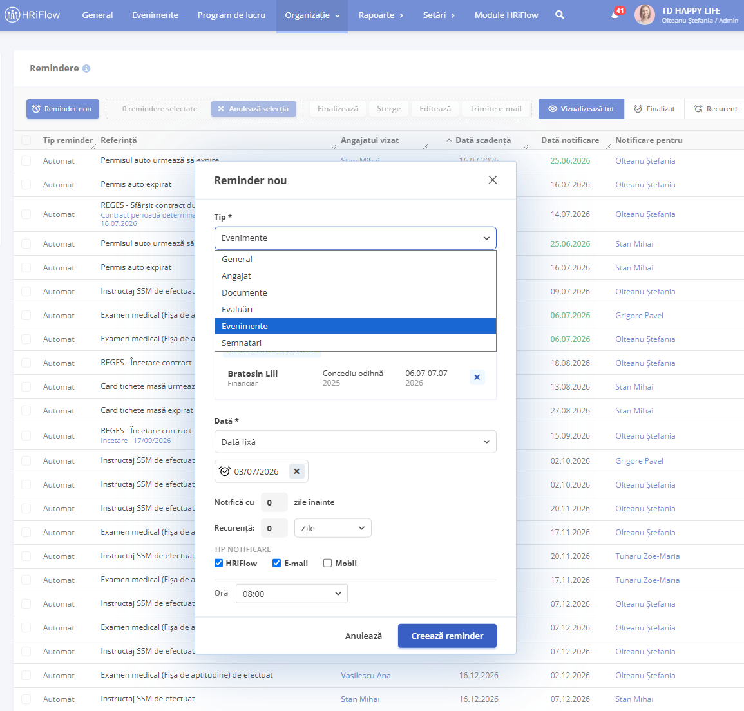Image resolution: width=744 pixels, height=711 pixels.
Task: Click Editează toolbar action
Action: [435, 109]
